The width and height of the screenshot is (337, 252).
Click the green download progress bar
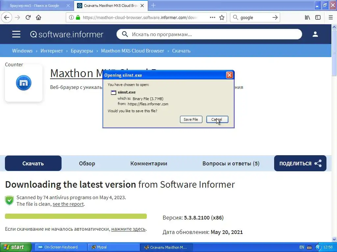tap(76, 216)
